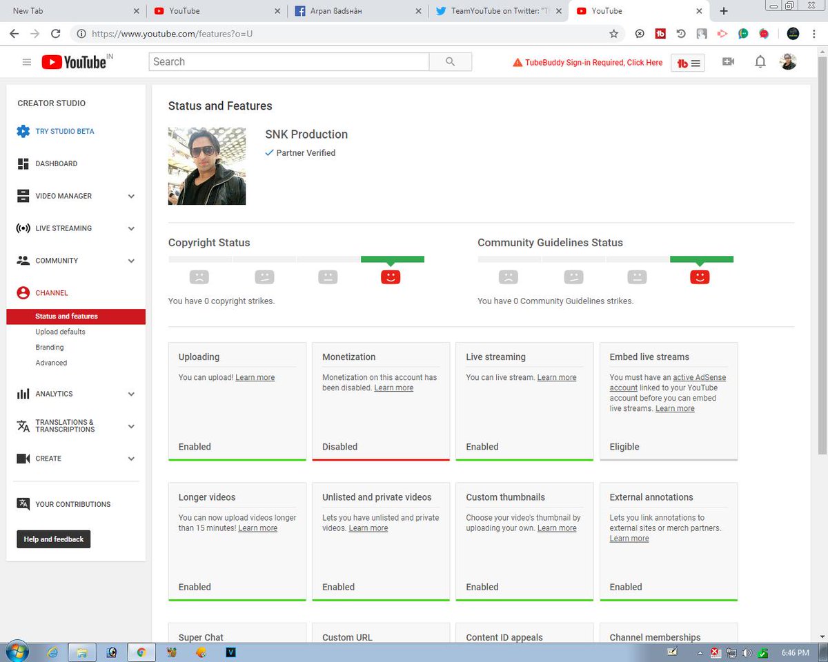Viewport: 828px width, 662px height.
Task: Click Learn more in External annotations card
Action: click(629, 539)
